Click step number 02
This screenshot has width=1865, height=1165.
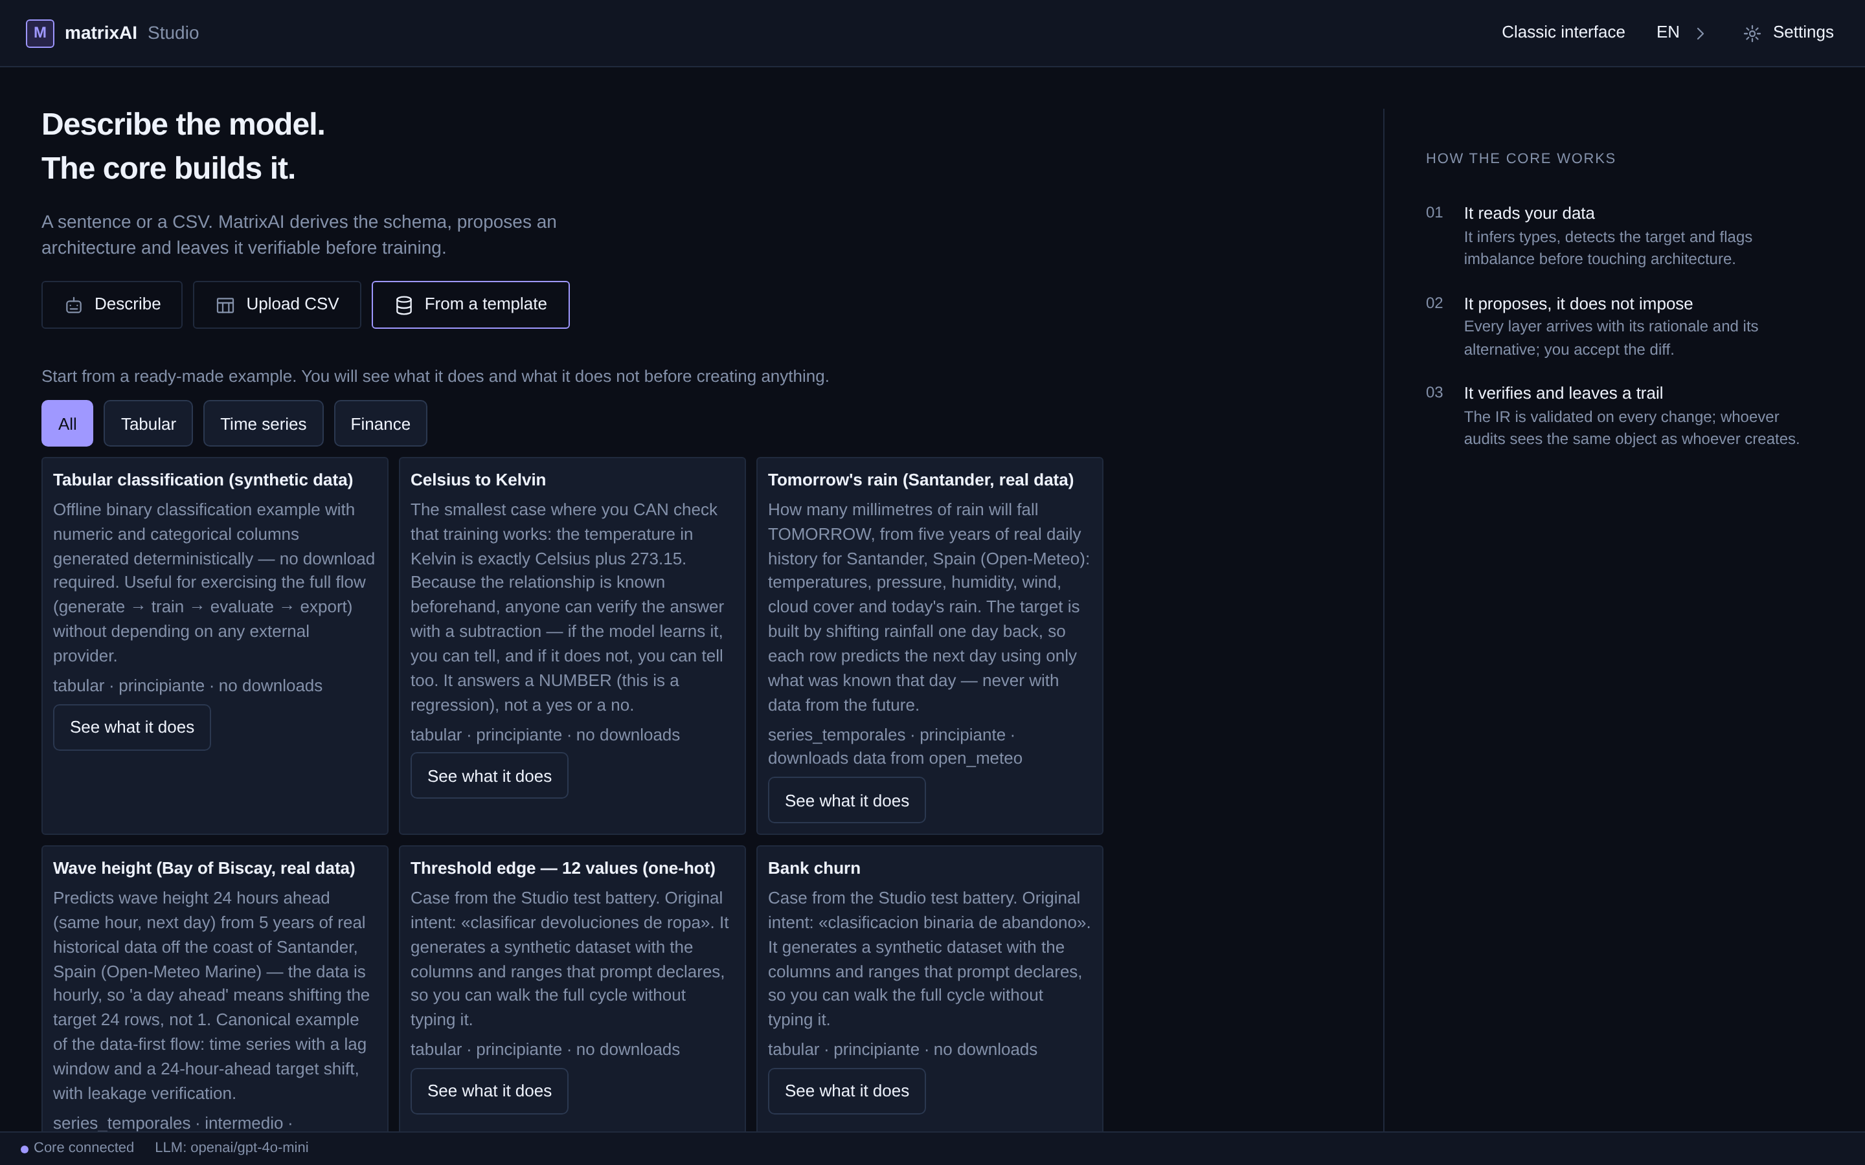coord(1434,304)
